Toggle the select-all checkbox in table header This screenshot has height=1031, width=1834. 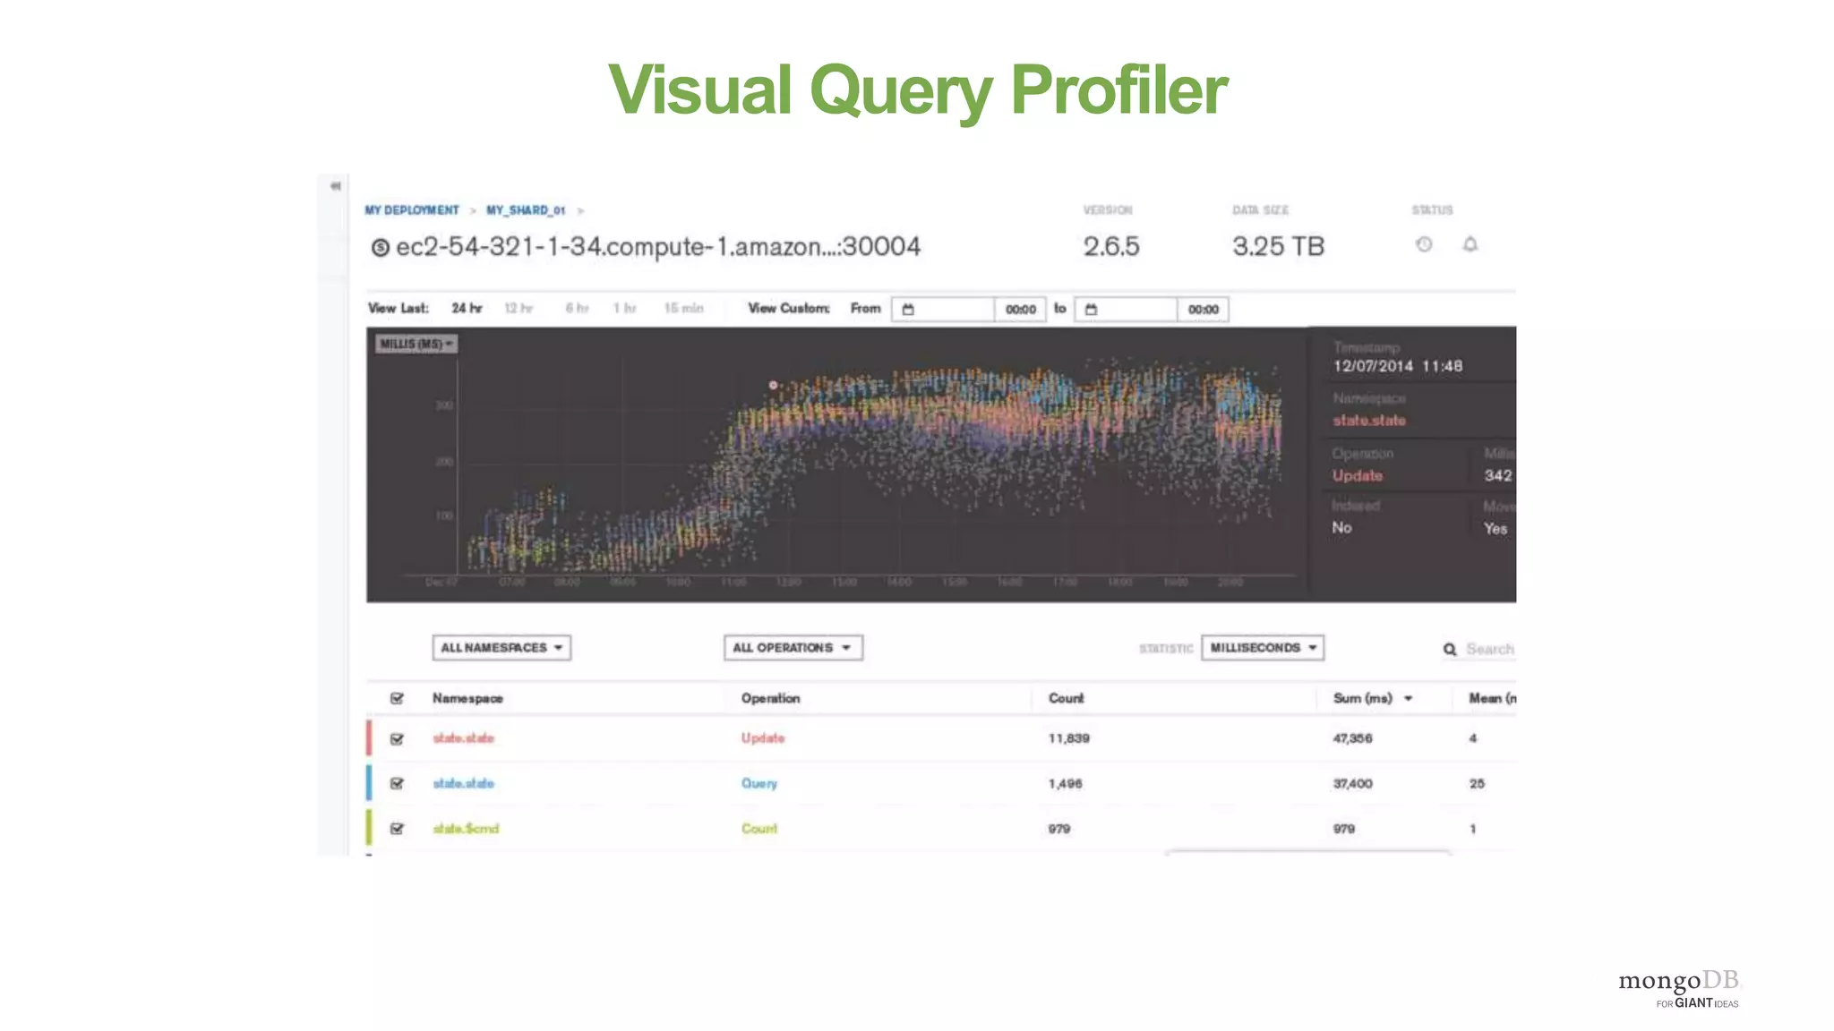tap(397, 698)
